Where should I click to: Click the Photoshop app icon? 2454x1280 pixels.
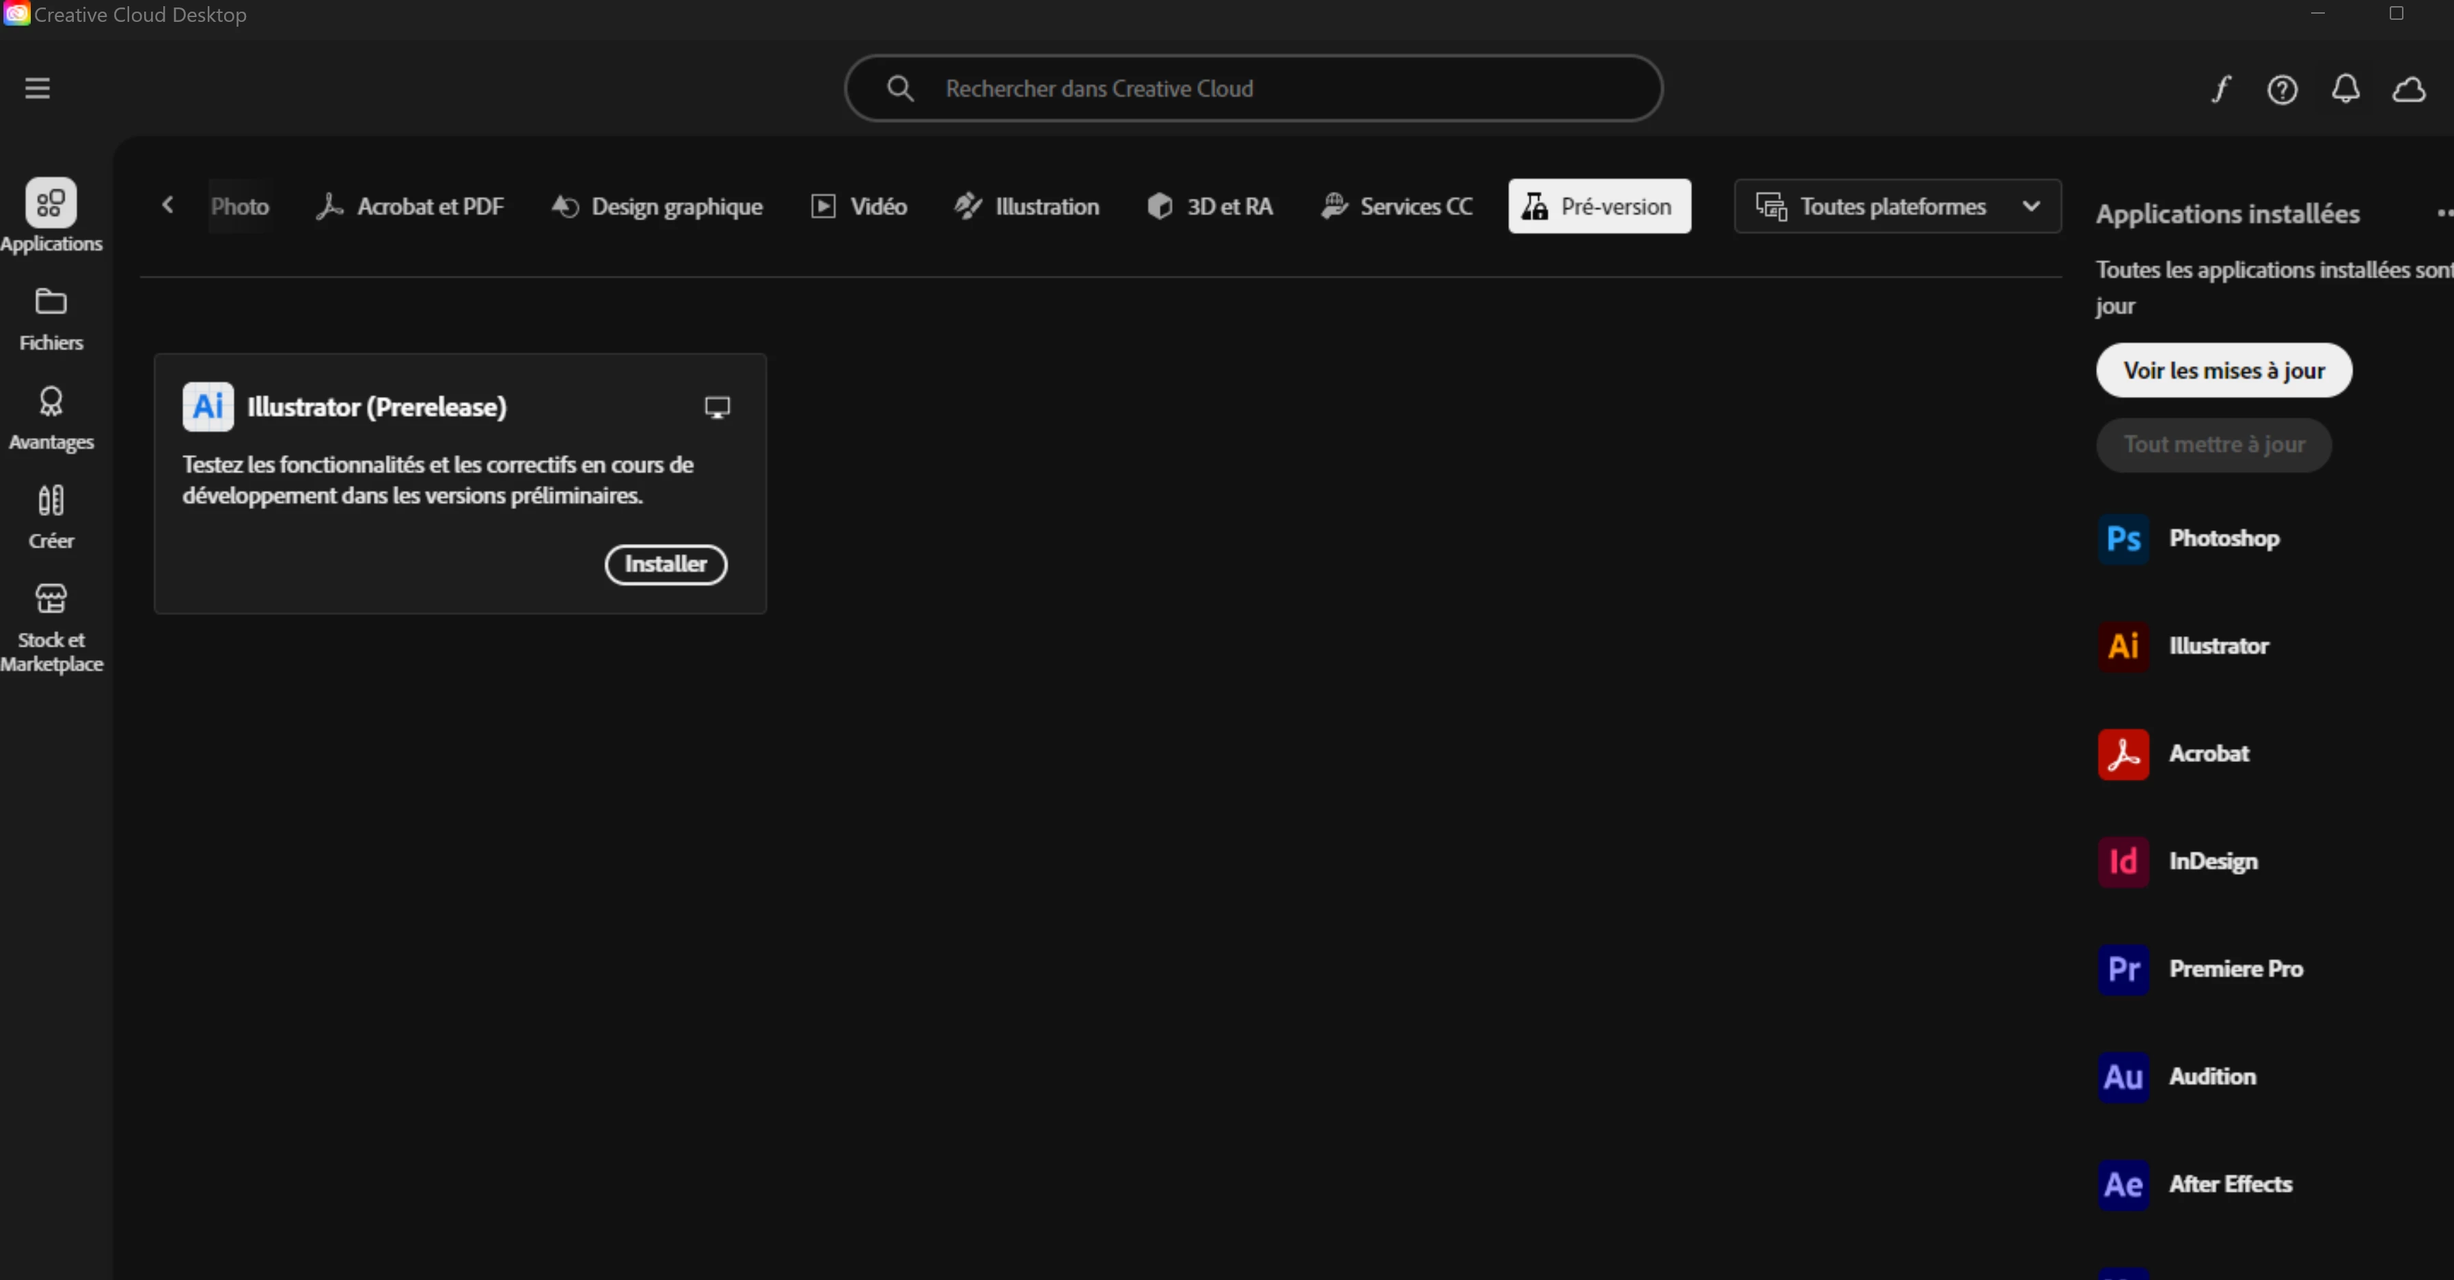tap(2123, 539)
